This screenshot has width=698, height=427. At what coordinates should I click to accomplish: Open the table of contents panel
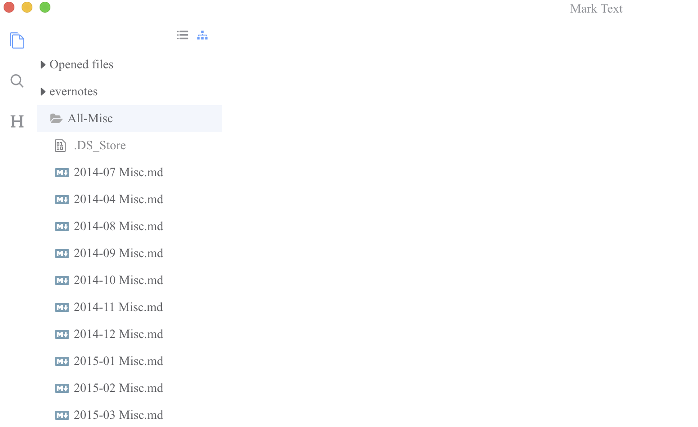pos(17,121)
